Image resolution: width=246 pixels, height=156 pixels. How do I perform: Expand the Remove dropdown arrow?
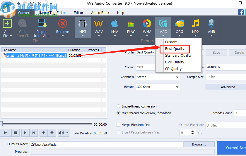click(x=63, y=36)
